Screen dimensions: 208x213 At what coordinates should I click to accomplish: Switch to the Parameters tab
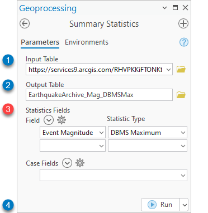40,42
